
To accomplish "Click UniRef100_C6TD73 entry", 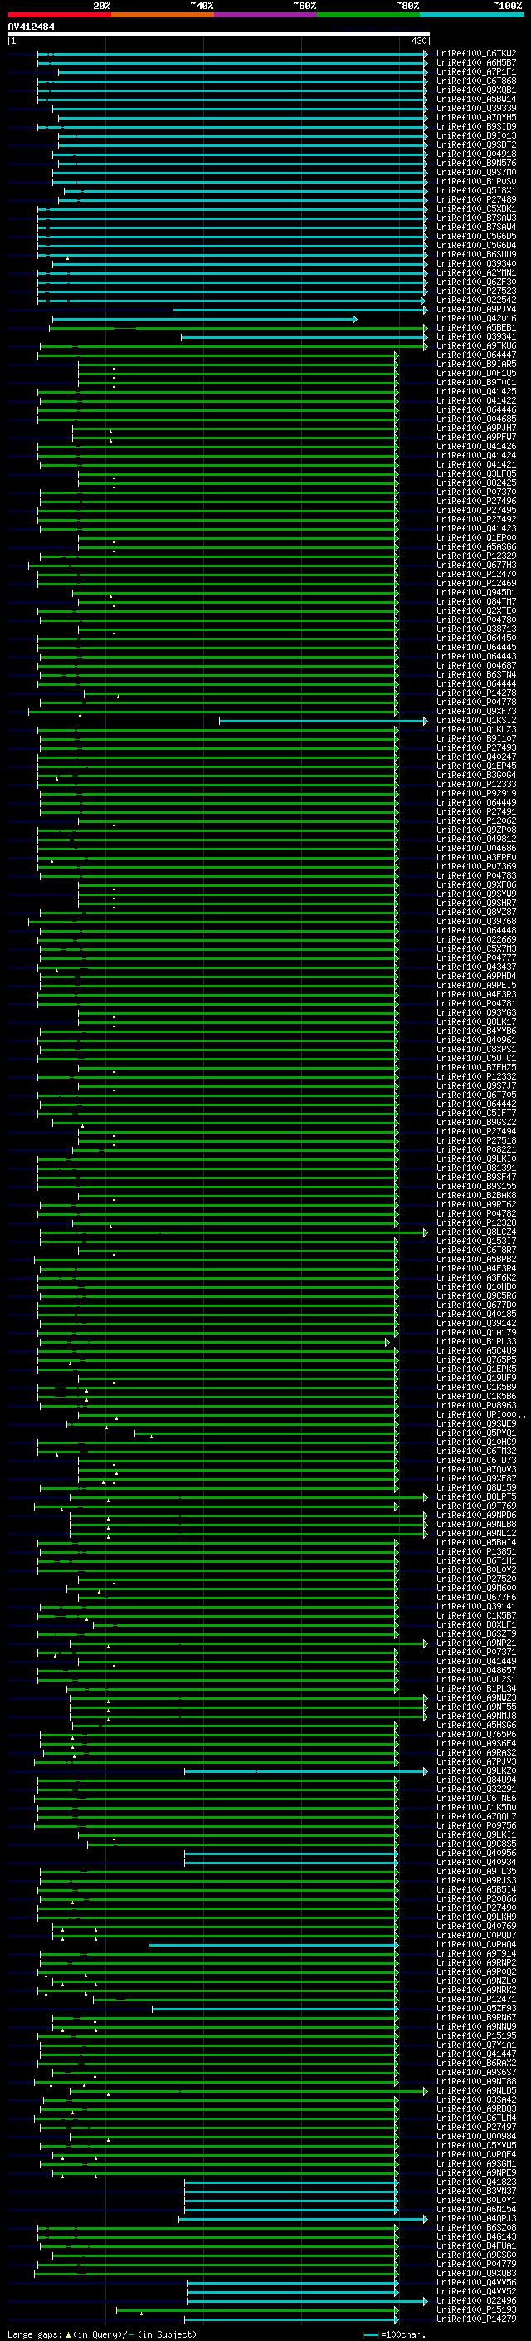I will pyautogui.click(x=476, y=1461).
